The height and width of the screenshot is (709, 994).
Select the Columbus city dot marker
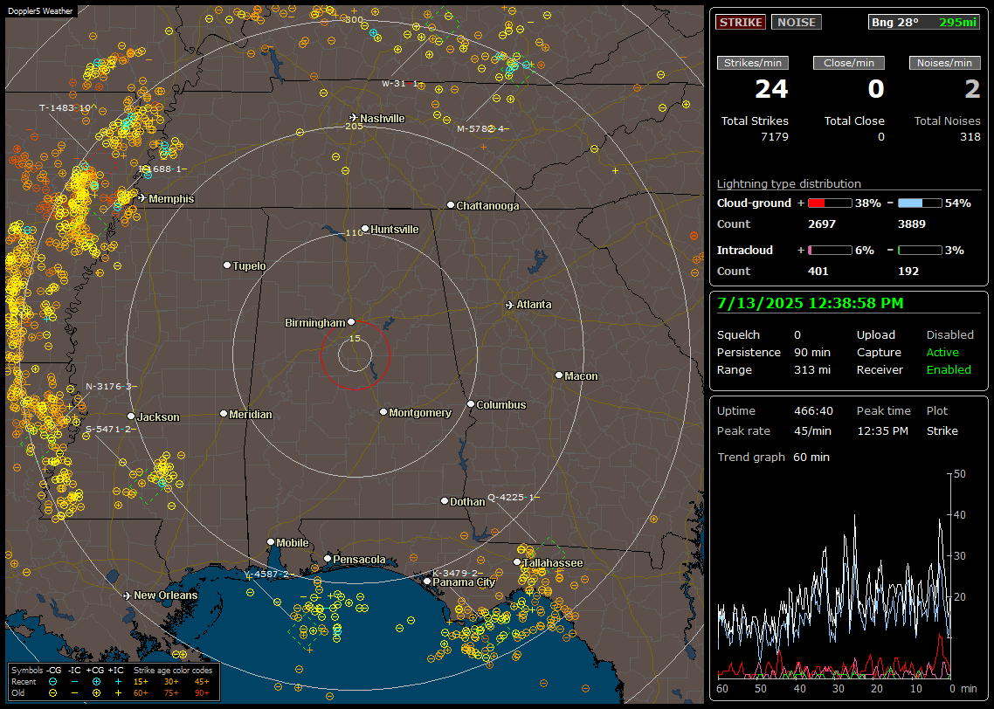(471, 403)
